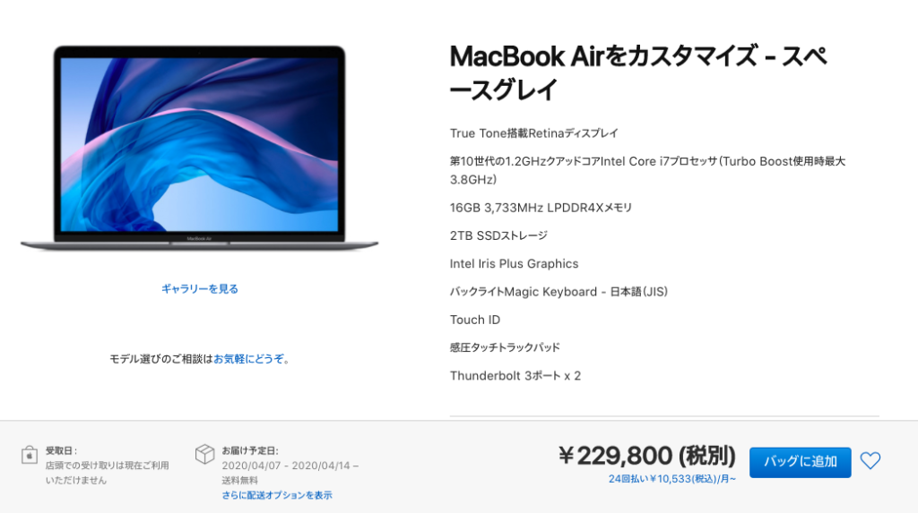This screenshot has height=513, width=918.
Task: Select the 2TB SSDストレージ spec line
Action: pos(498,235)
